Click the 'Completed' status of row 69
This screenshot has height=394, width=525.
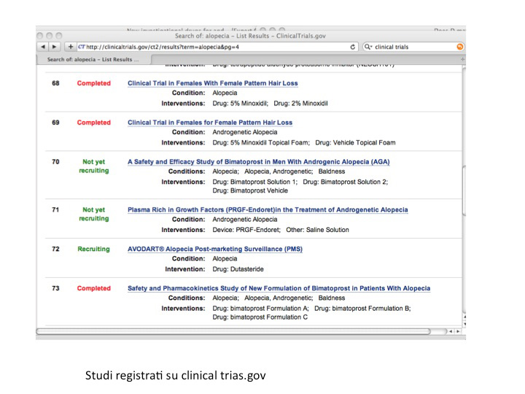[94, 123]
